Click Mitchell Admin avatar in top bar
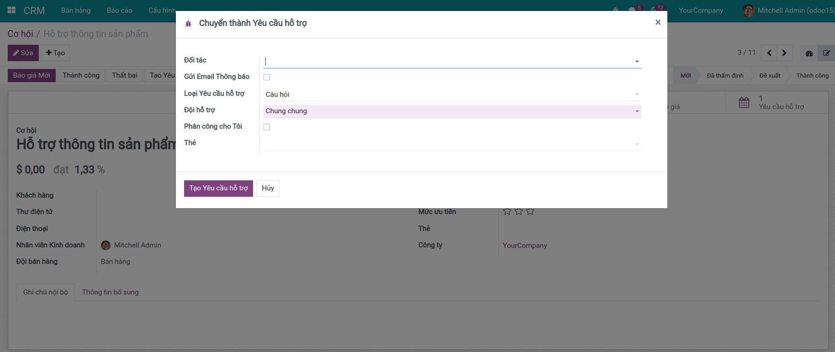This screenshot has height=352, width=835. tap(748, 11)
